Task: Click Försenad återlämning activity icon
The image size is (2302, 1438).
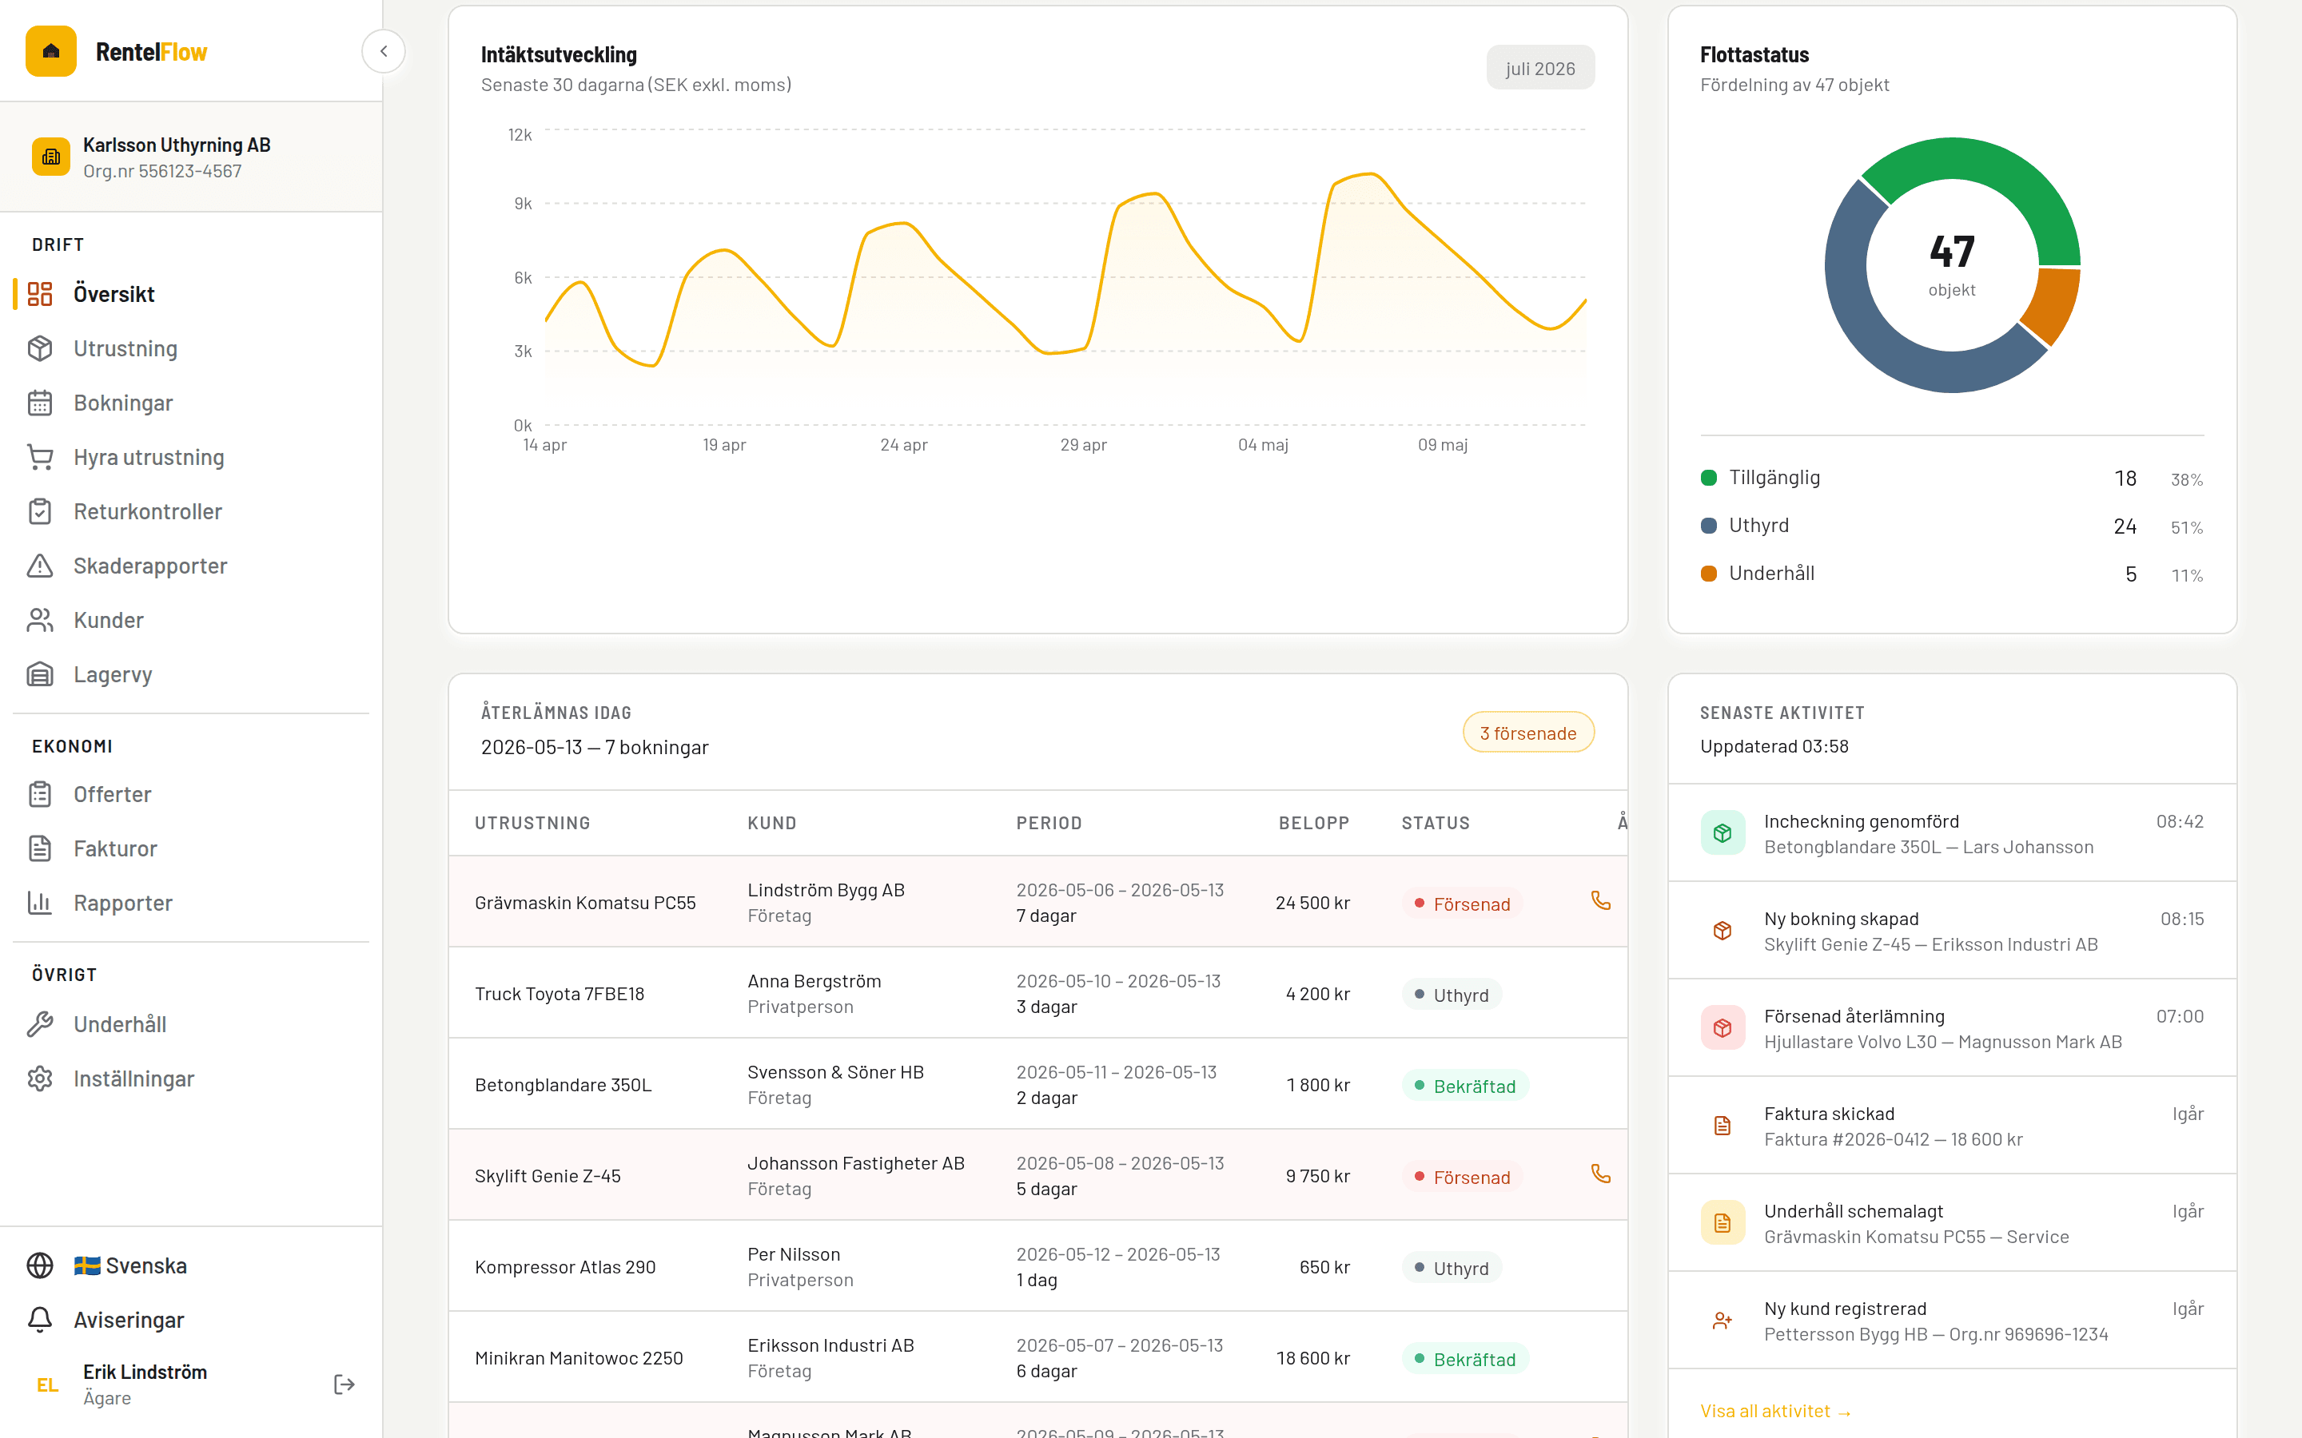Action: (x=1723, y=1028)
